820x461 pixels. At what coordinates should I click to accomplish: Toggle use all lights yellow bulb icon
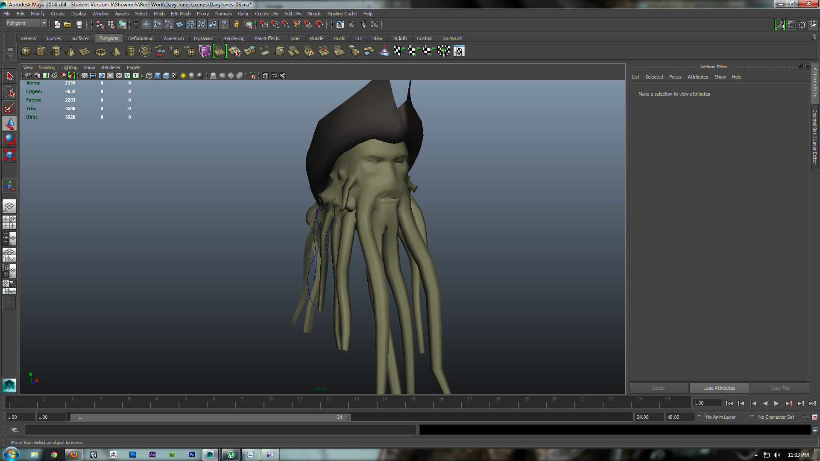point(183,76)
